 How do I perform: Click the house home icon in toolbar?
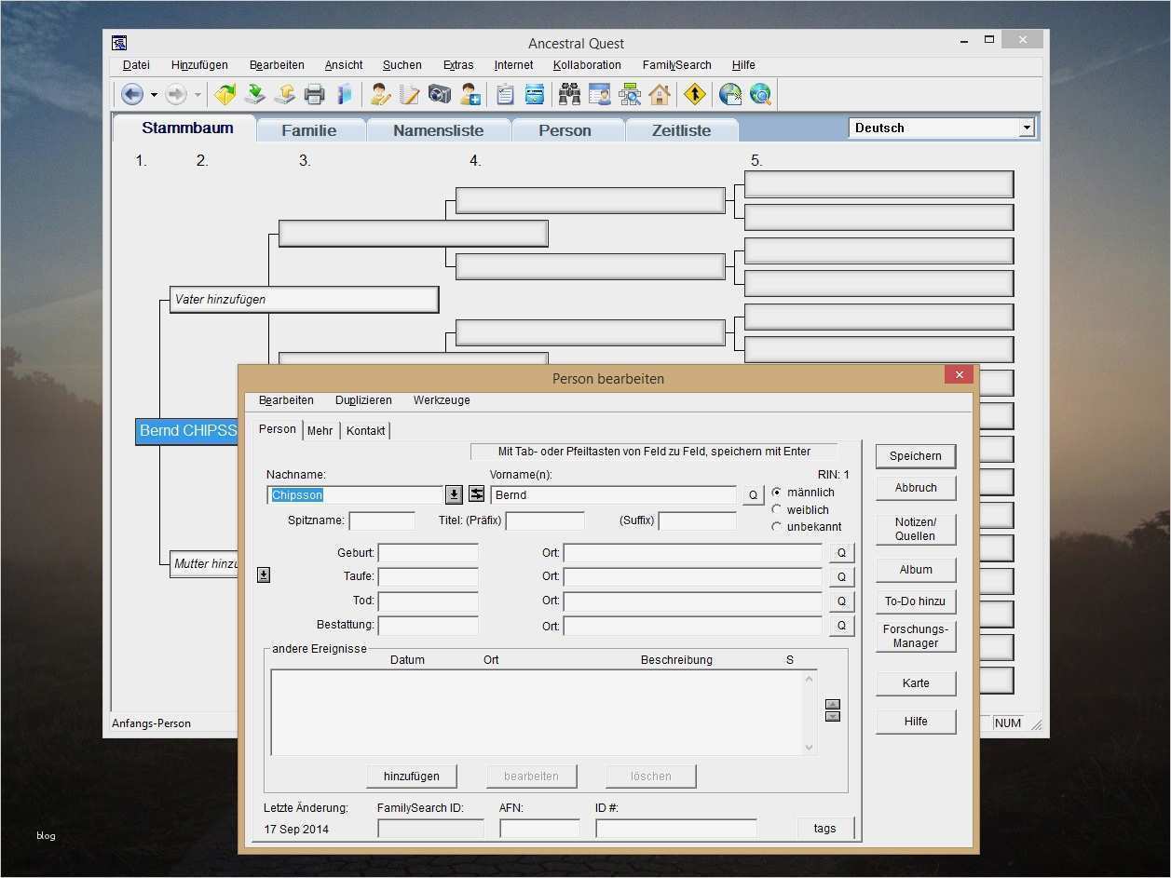click(660, 94)
